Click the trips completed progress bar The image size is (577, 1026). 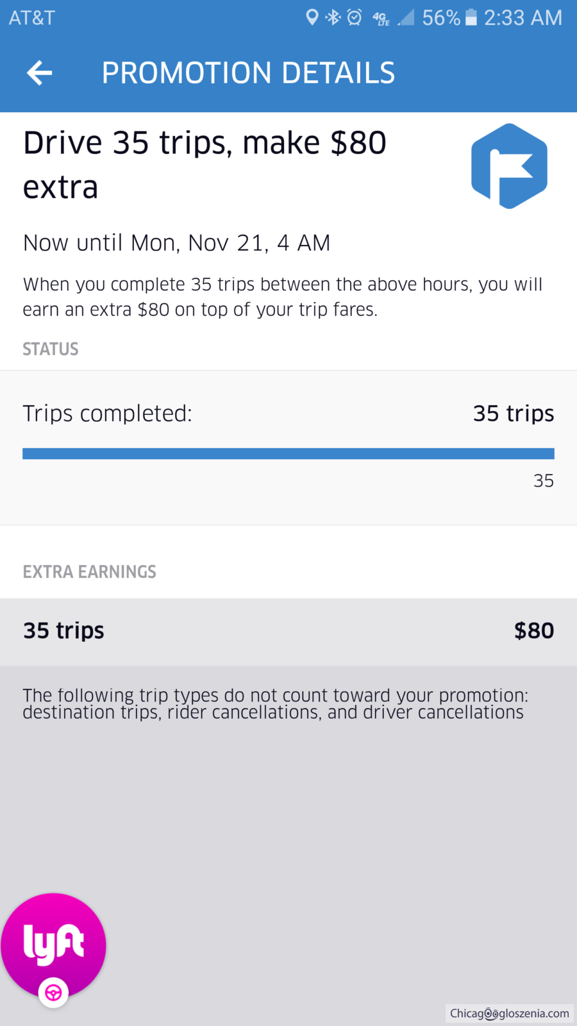[x=288, y=453]
